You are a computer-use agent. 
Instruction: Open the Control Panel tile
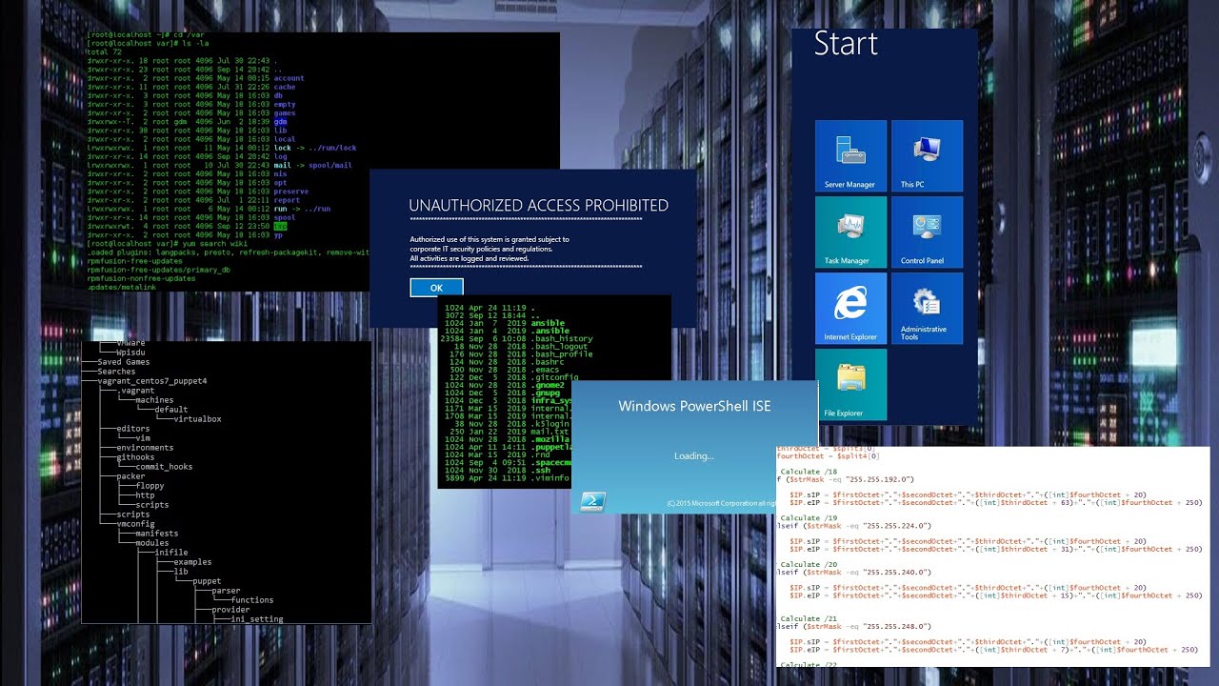pos(927,232)
